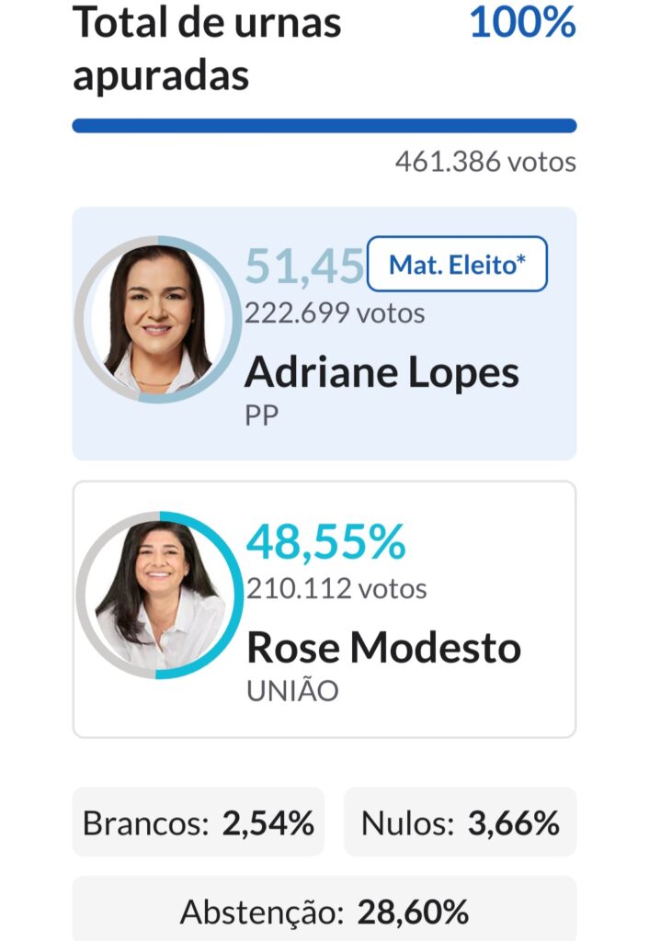Click the 222.699 votos count
The height and width of the screenshot is (941, 649).
coord(335,313)
